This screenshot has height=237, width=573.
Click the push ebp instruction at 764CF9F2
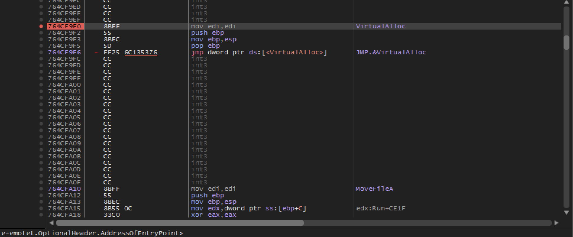click(207, 33)
